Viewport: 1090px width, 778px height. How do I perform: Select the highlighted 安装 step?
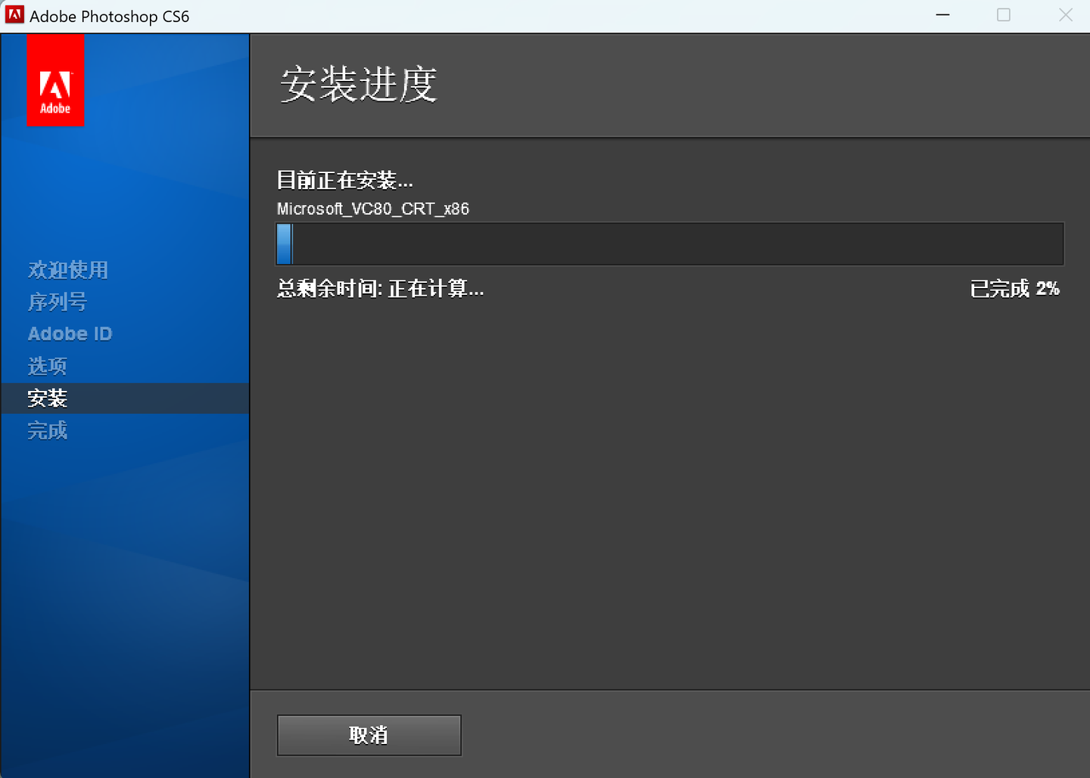pyautogui.click(x=125, y=398)
